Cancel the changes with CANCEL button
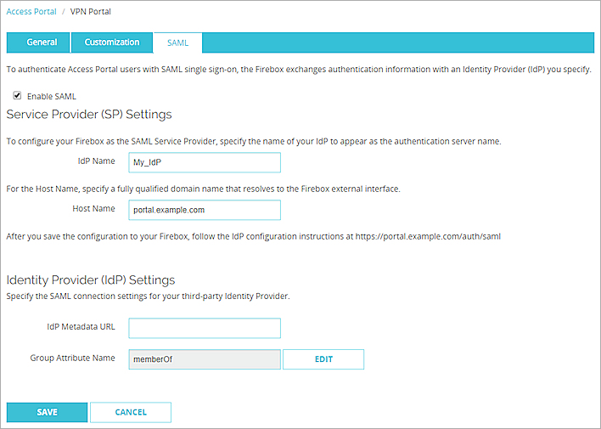 click(x=131, y=412)
